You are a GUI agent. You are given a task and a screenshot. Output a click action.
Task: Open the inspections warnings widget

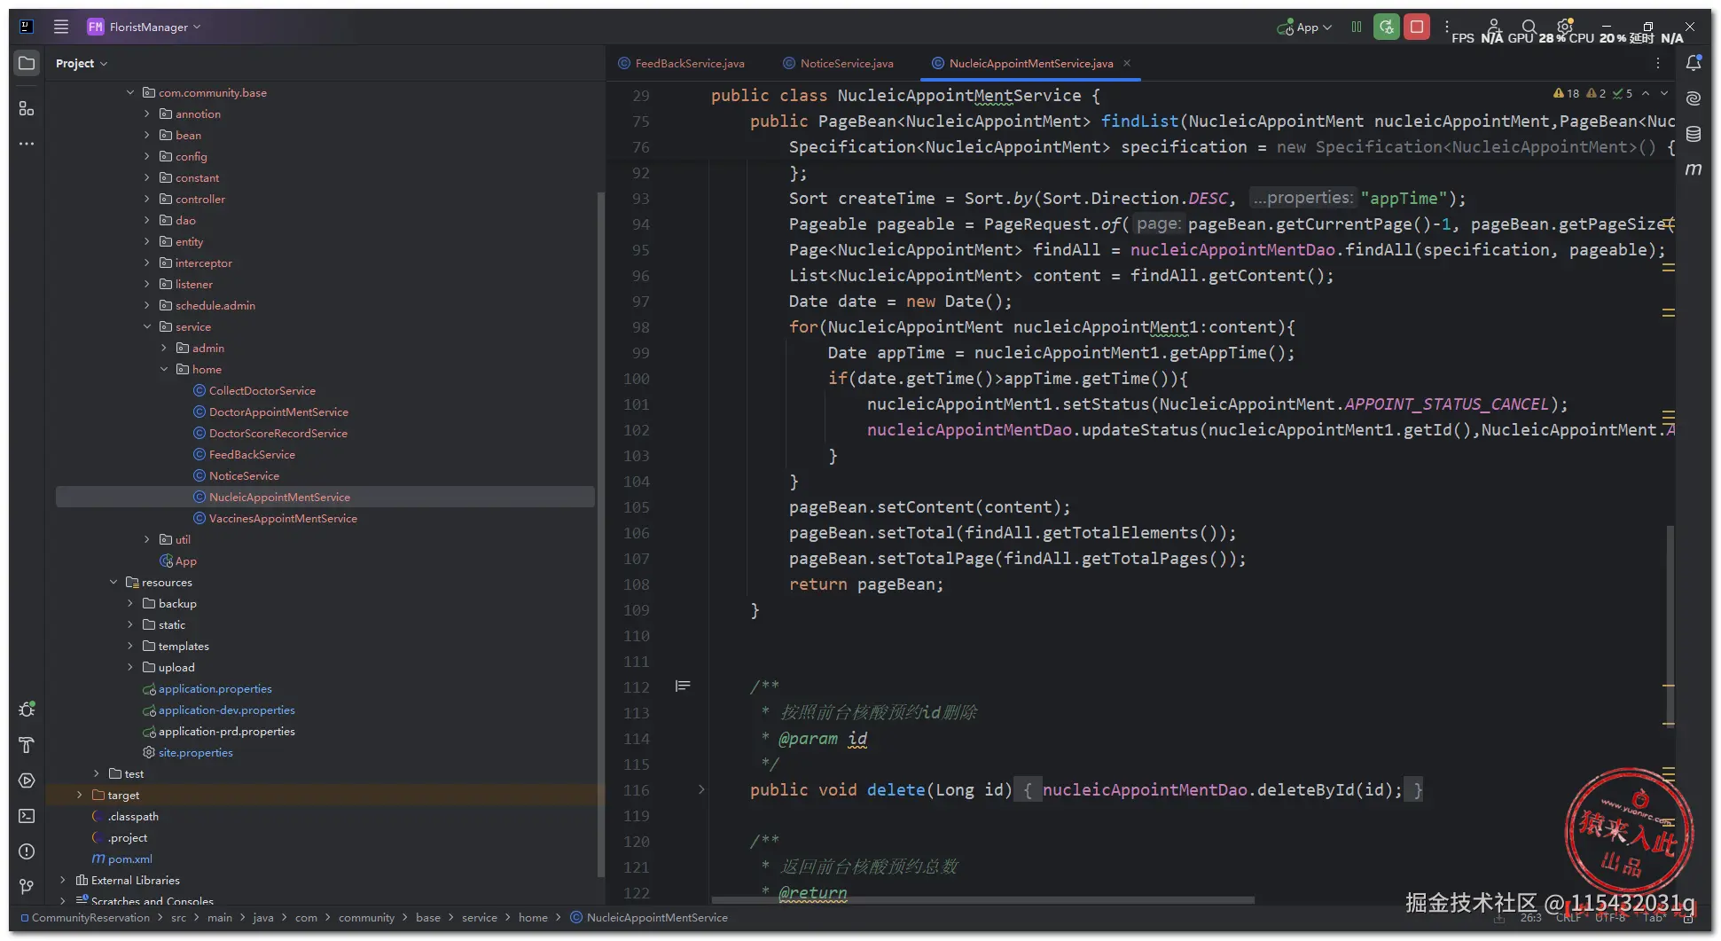point(1592,93)
